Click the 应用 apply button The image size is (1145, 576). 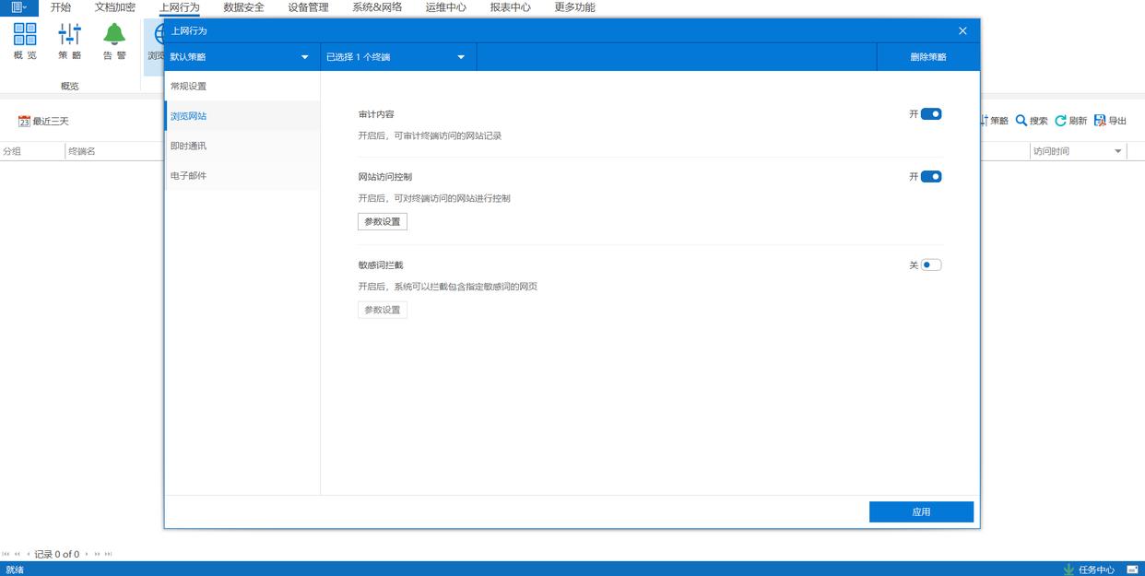(921, 512)
